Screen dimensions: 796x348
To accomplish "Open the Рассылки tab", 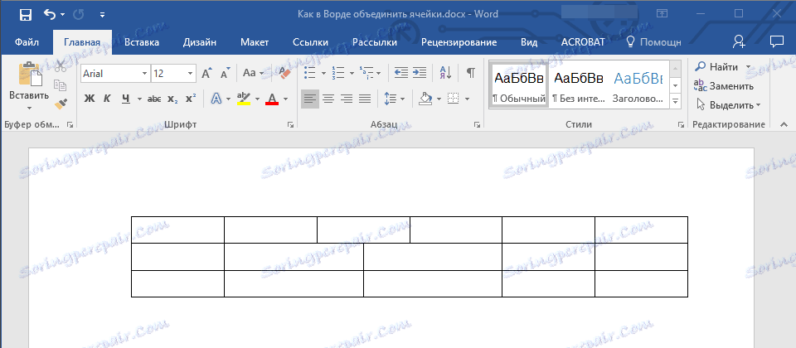I will pyautogui.click(x=375, y=42).
